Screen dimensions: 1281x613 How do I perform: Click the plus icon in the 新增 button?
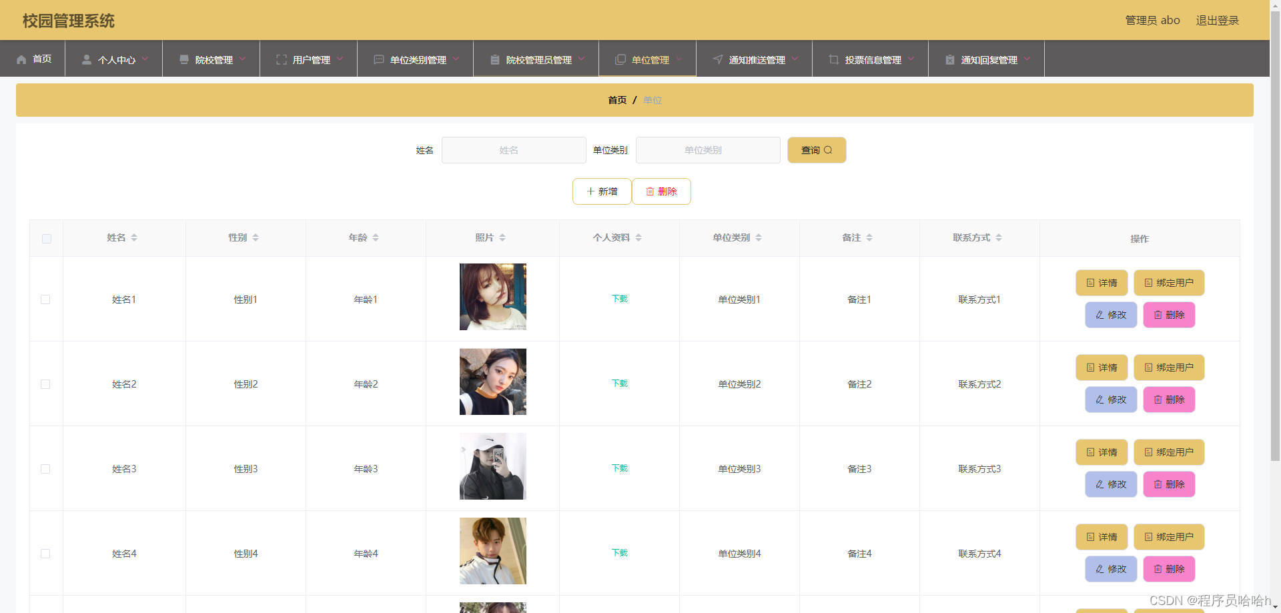[590, 191]
